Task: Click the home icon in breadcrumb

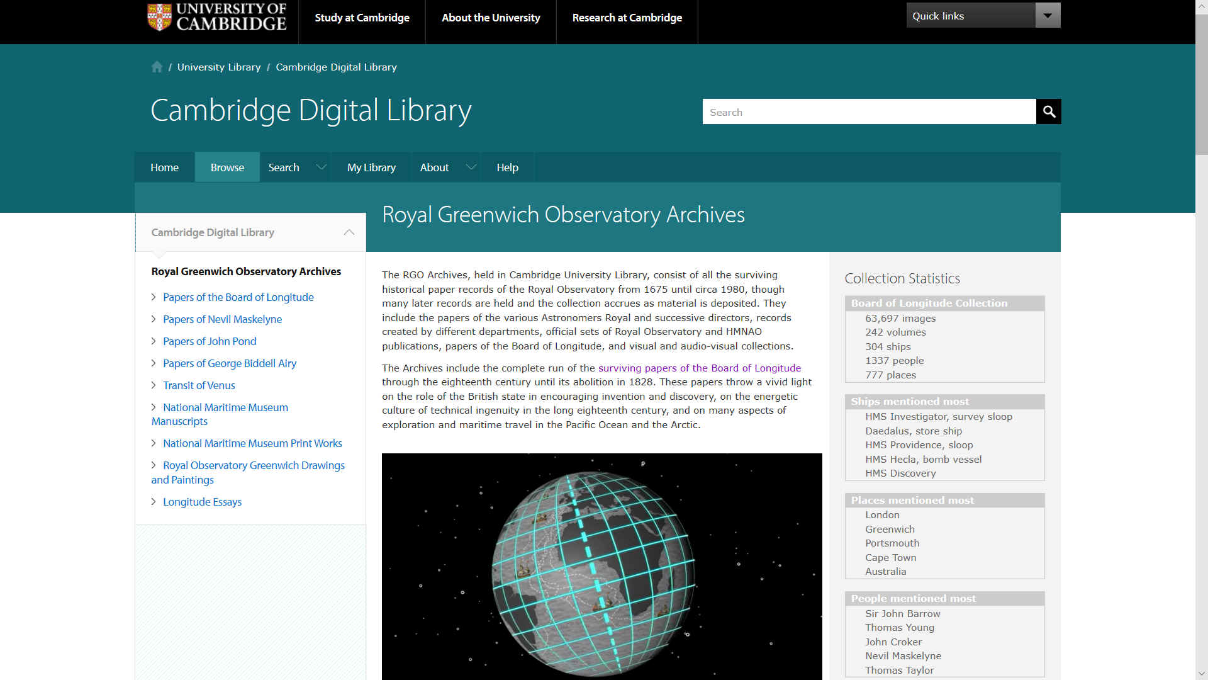Action: (157, 67)
